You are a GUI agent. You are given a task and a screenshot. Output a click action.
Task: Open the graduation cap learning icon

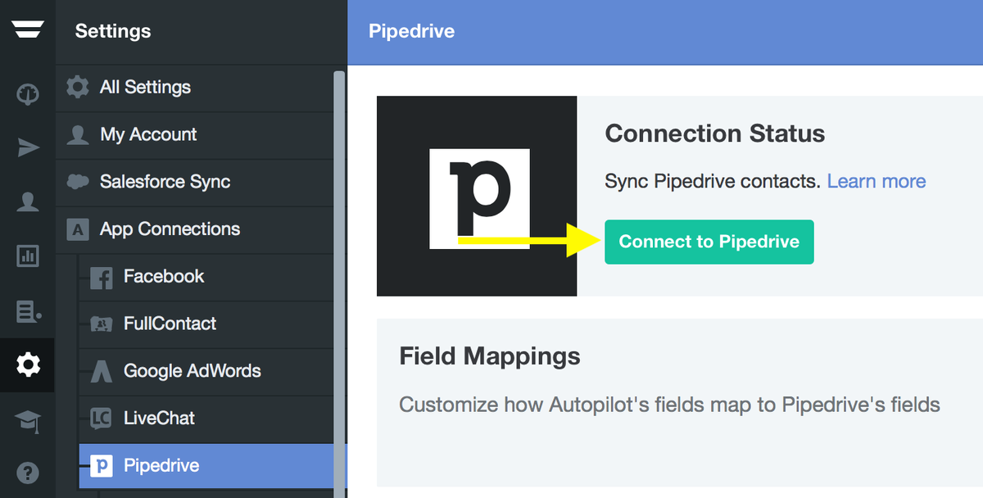28,420
